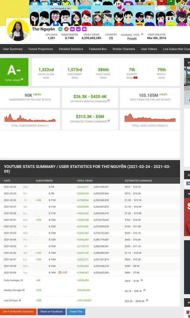The width and height of the screenshot is (190, 318).
Task: Click $559 - $8.9K earnings cell
Action: tap(132, 266)
